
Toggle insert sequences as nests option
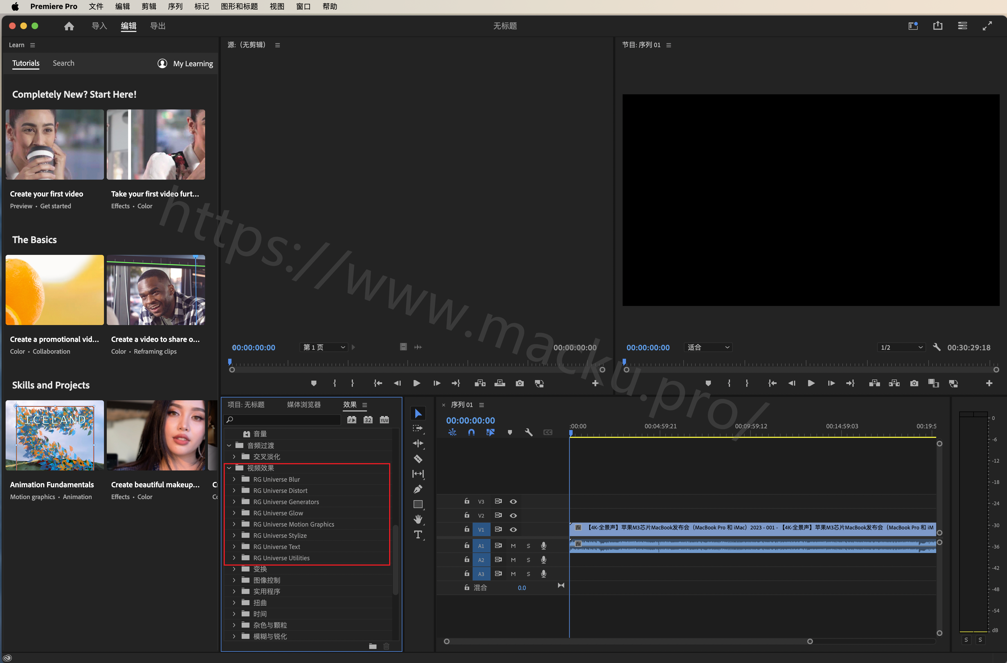(x=452, y=432)
